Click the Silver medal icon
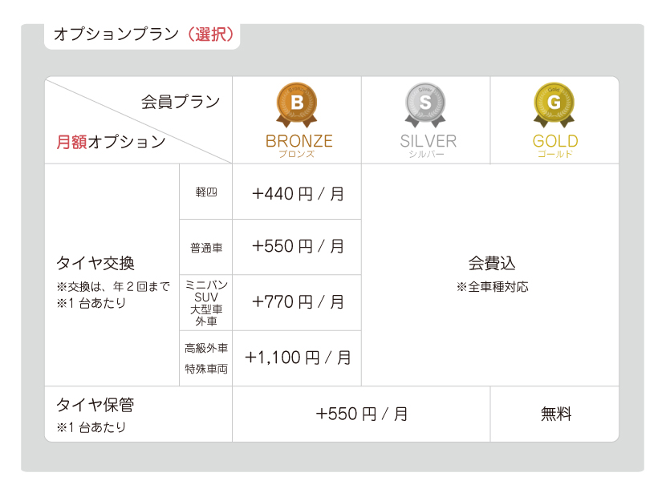 425,105
